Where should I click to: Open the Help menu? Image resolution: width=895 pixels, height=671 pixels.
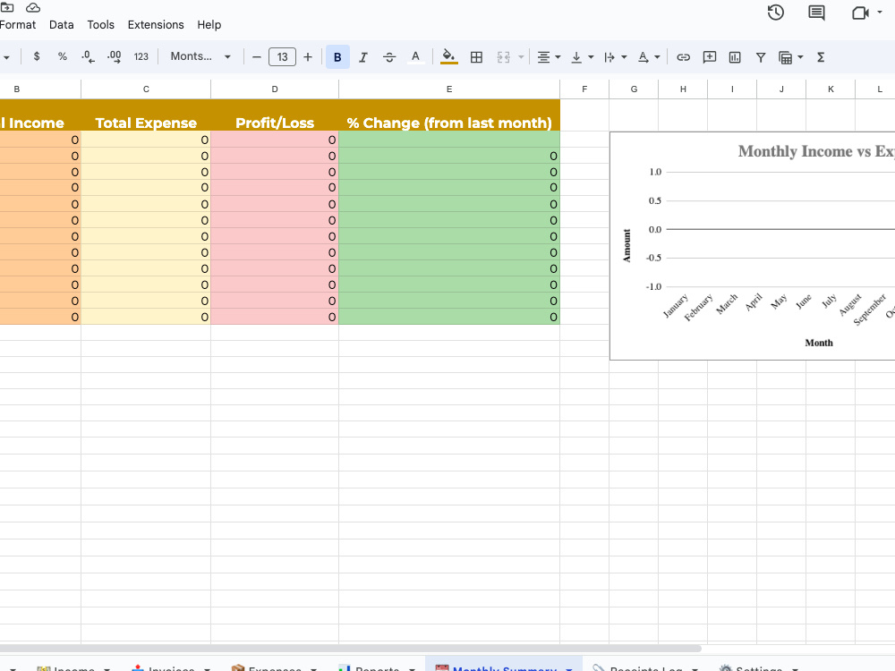(x=209, y=24)
